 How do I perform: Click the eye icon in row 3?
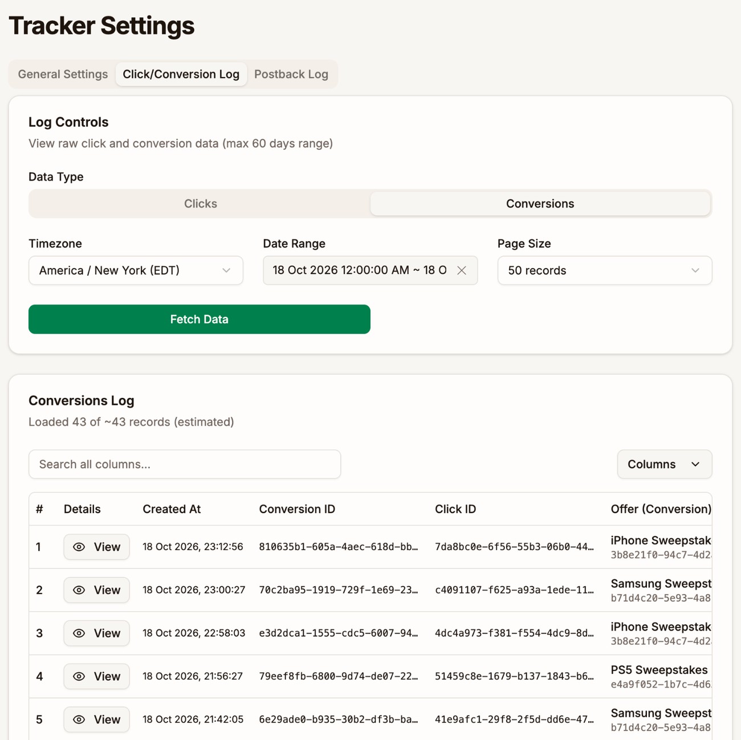pos(79,633)
